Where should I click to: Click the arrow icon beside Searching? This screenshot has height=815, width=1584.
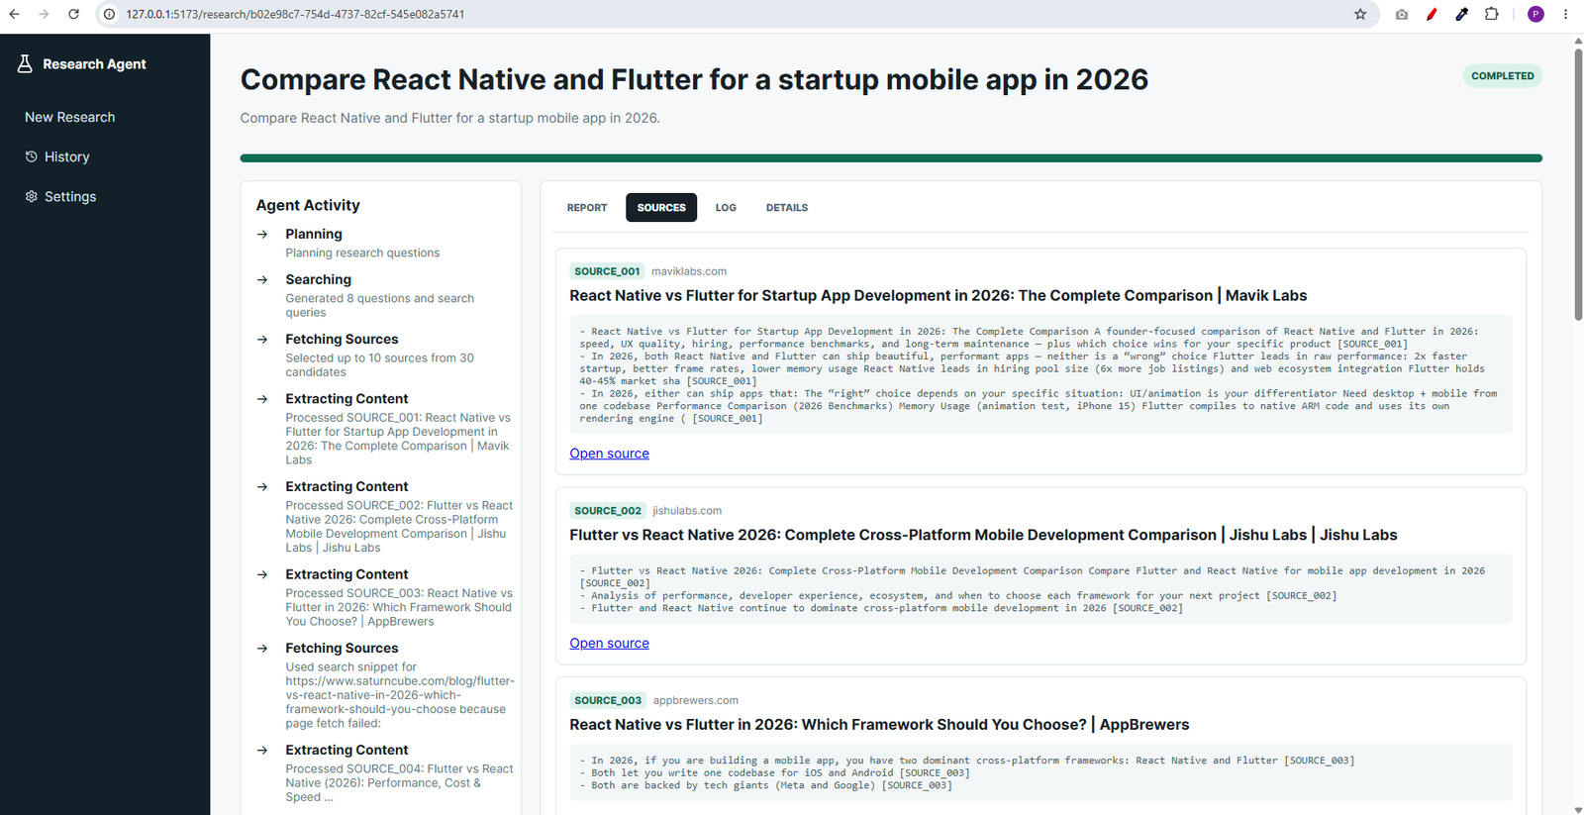[x=262, y=280]
